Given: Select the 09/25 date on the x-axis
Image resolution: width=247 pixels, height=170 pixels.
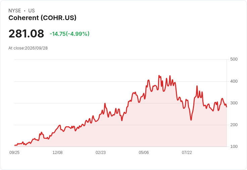Looking at the screenshot, I should (14, 153).
